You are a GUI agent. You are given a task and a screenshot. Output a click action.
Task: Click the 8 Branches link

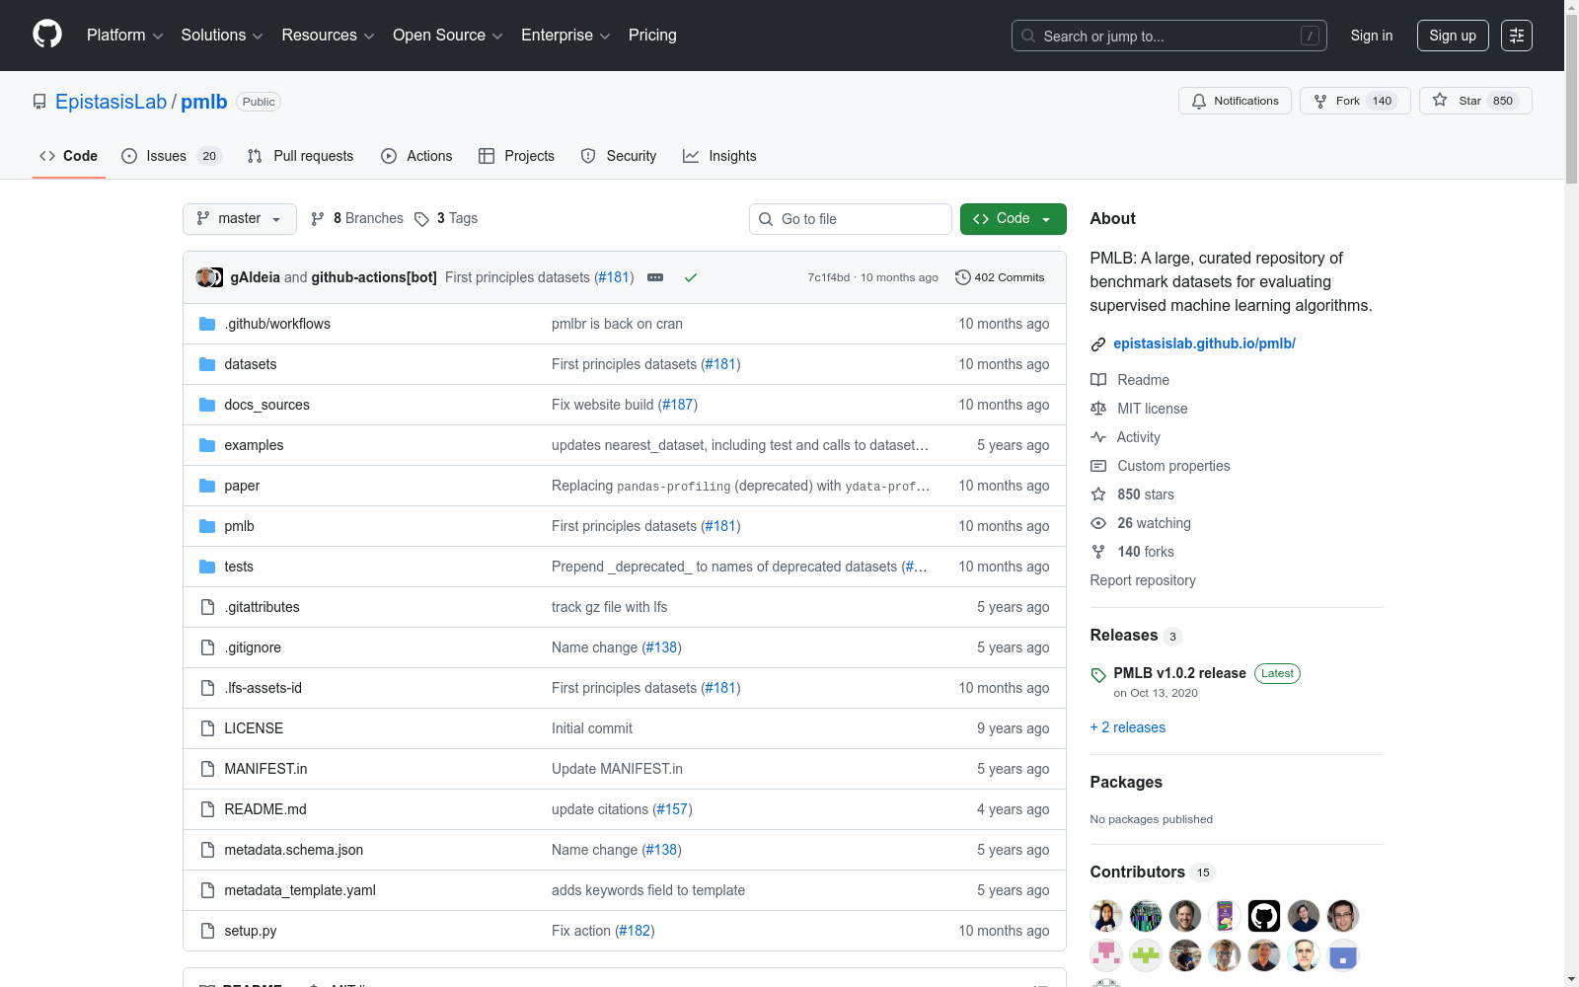tap(357, 218)
